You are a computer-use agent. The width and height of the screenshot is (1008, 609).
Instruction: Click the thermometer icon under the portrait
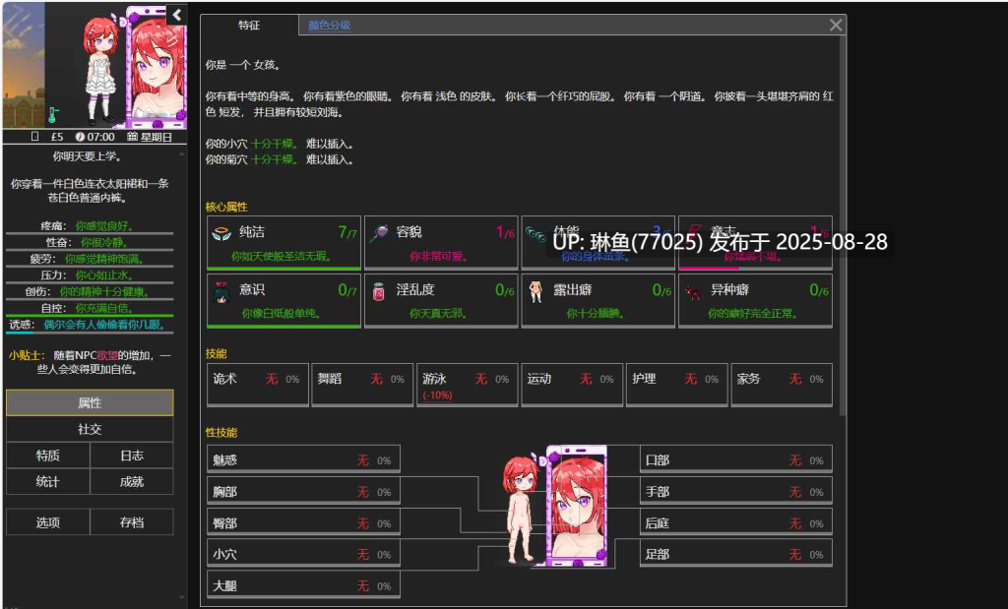tap(54, 114)
